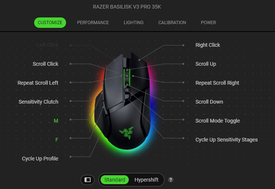Select the F key assignment

tap(57, 140)
